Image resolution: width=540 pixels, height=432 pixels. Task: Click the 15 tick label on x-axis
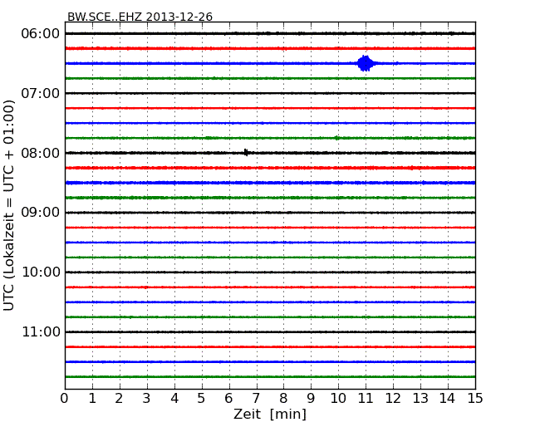475,399
